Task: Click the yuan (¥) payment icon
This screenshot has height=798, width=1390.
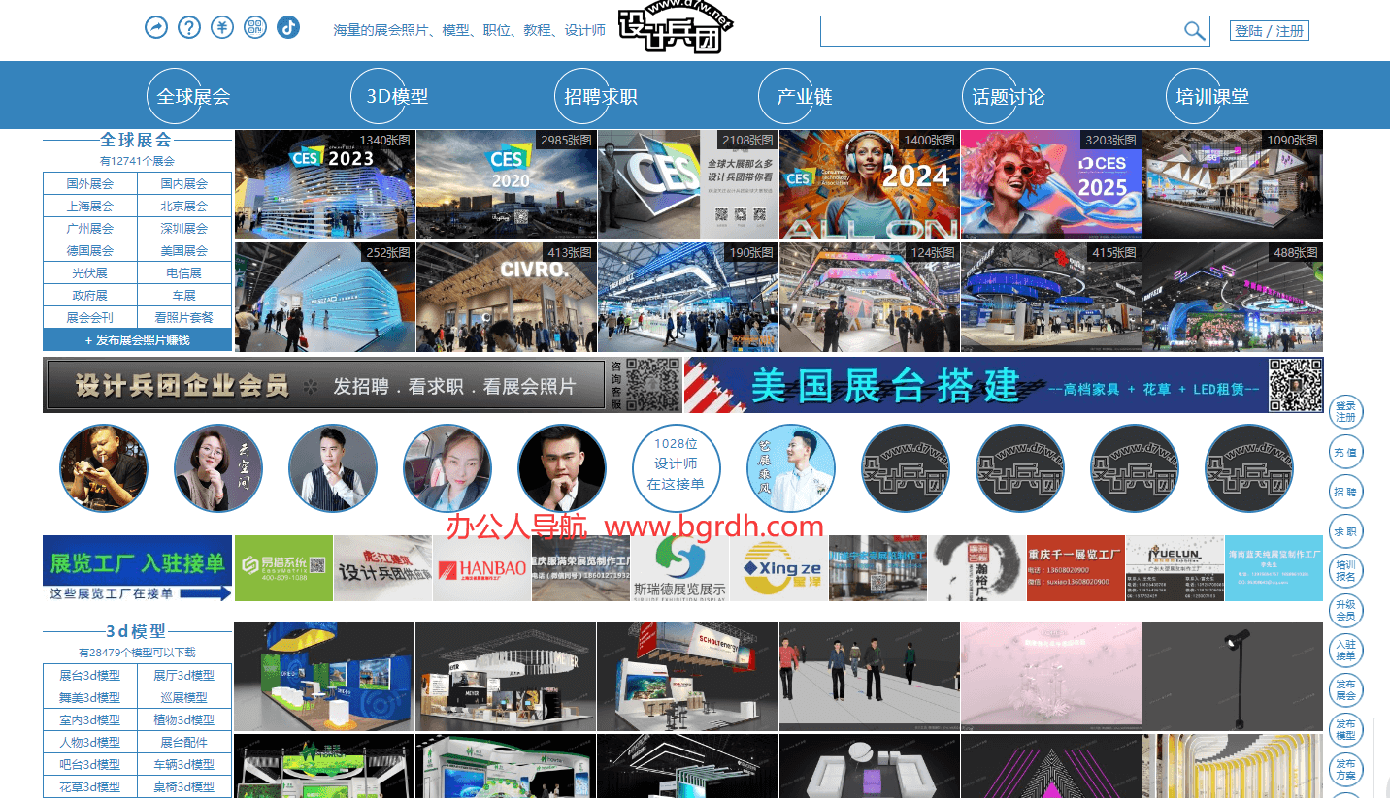Action: tap(222, 27)
